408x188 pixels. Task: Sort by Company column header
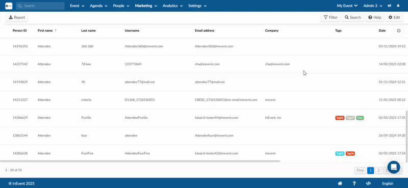click(272, 31)
